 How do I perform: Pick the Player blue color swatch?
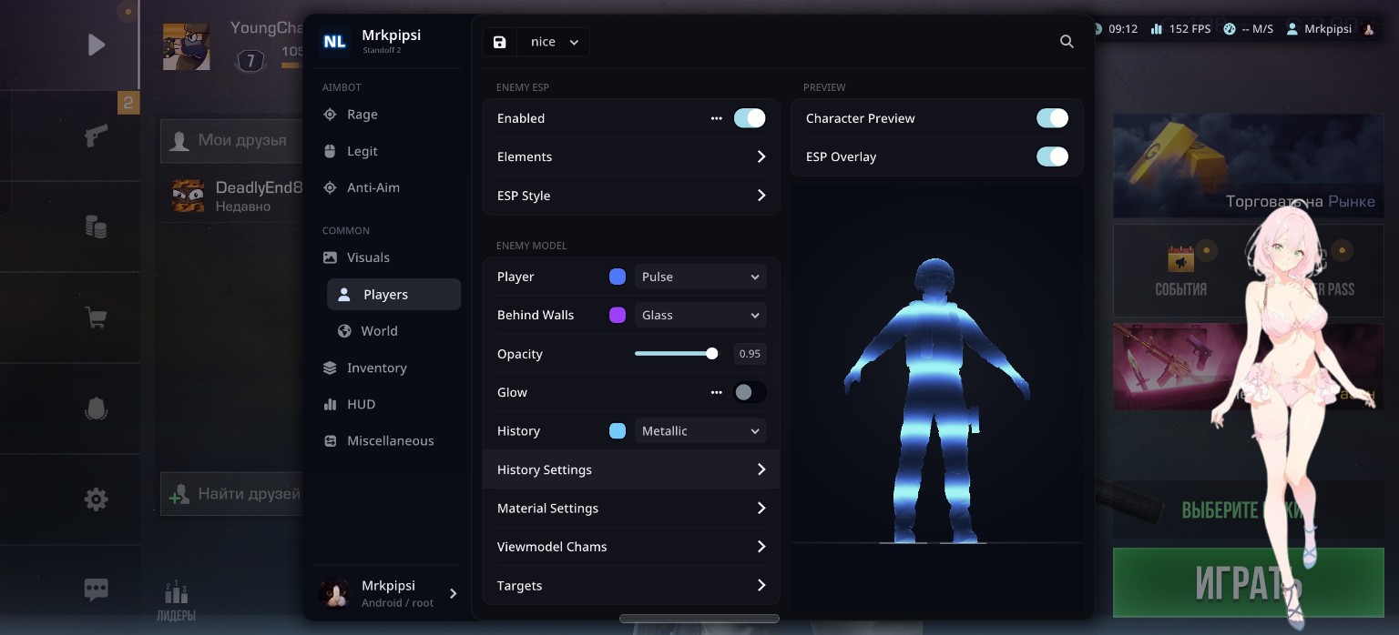618,277
